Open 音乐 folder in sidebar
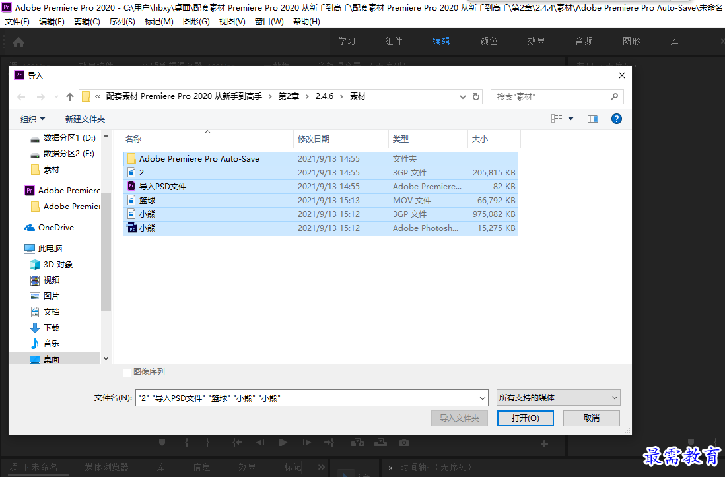 [45, 343]
